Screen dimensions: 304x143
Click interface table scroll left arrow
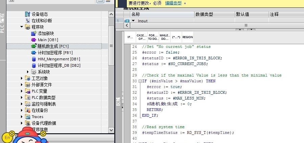point(127,25)
